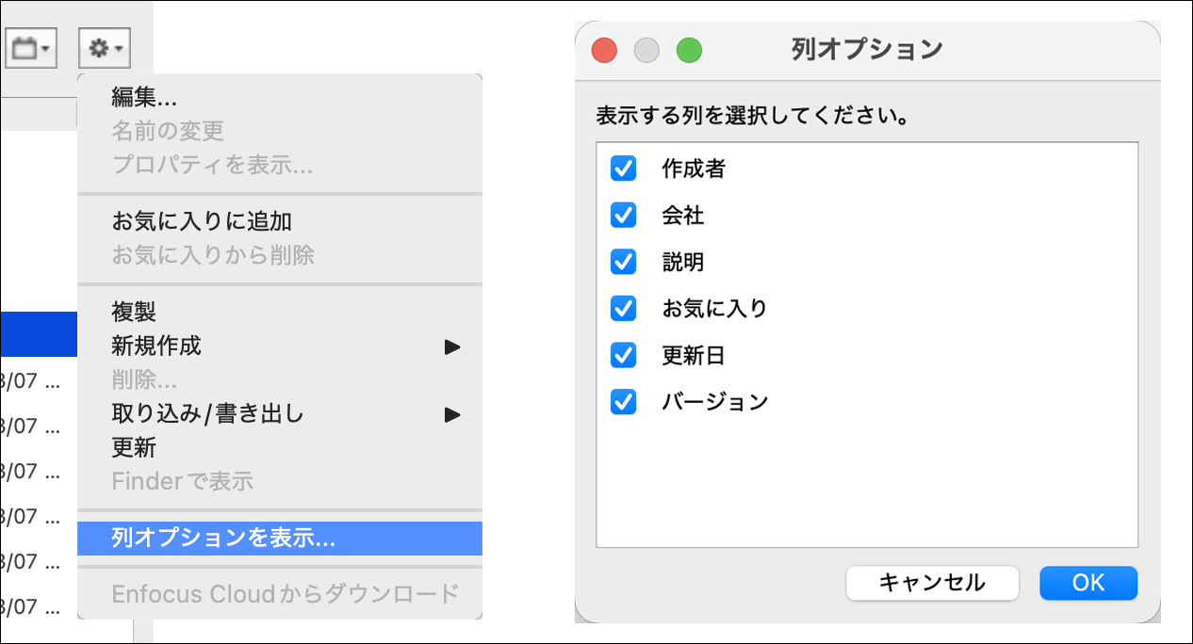Choose お気に入りに追加 menu entry
This screenshot has height=644, width=1193.
(202, 221)
